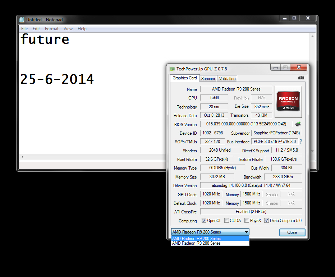335x277 pixels.
Task: Click the Bus Interface PCI-E 3.0 field
Action: pyautogui.click(x=275, y=142)
